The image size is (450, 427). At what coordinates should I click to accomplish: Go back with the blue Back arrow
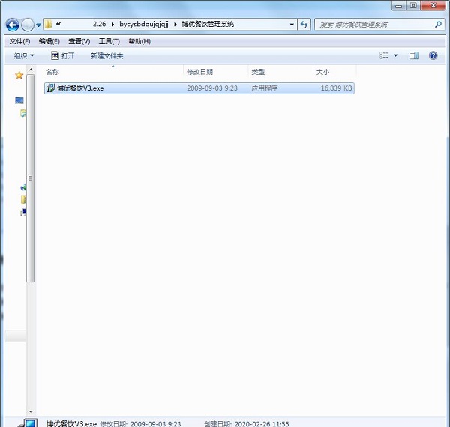tap(13, 25)
